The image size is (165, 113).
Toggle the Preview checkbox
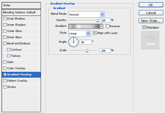[x=144, y=27]
